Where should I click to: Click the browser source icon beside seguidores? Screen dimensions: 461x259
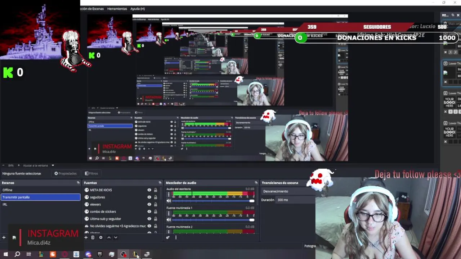(x=86, y=197)
